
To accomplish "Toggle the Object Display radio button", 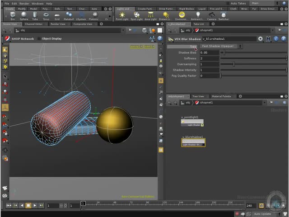I will (39, 39).
